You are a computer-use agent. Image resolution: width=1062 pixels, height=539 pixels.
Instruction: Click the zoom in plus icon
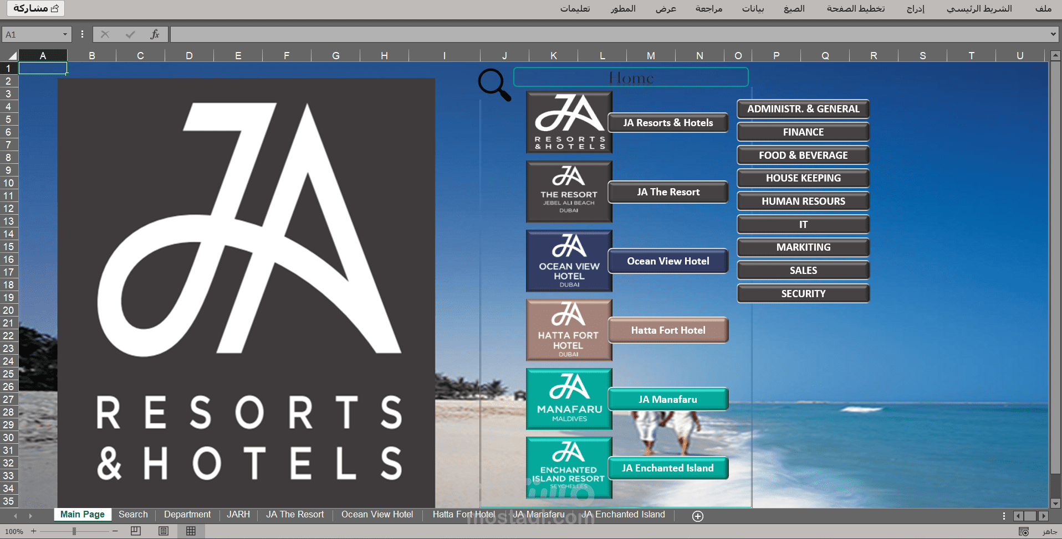click(33, 531)
